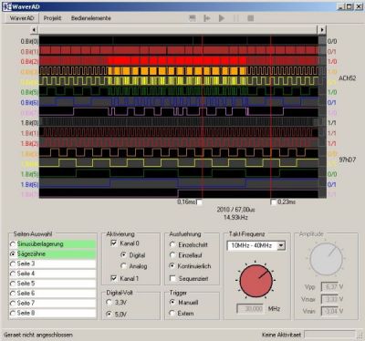The width and height of the screenshot is (365, 341).
Task: Choose the 3,3V digital voltage option
Action: click(109, 303)
